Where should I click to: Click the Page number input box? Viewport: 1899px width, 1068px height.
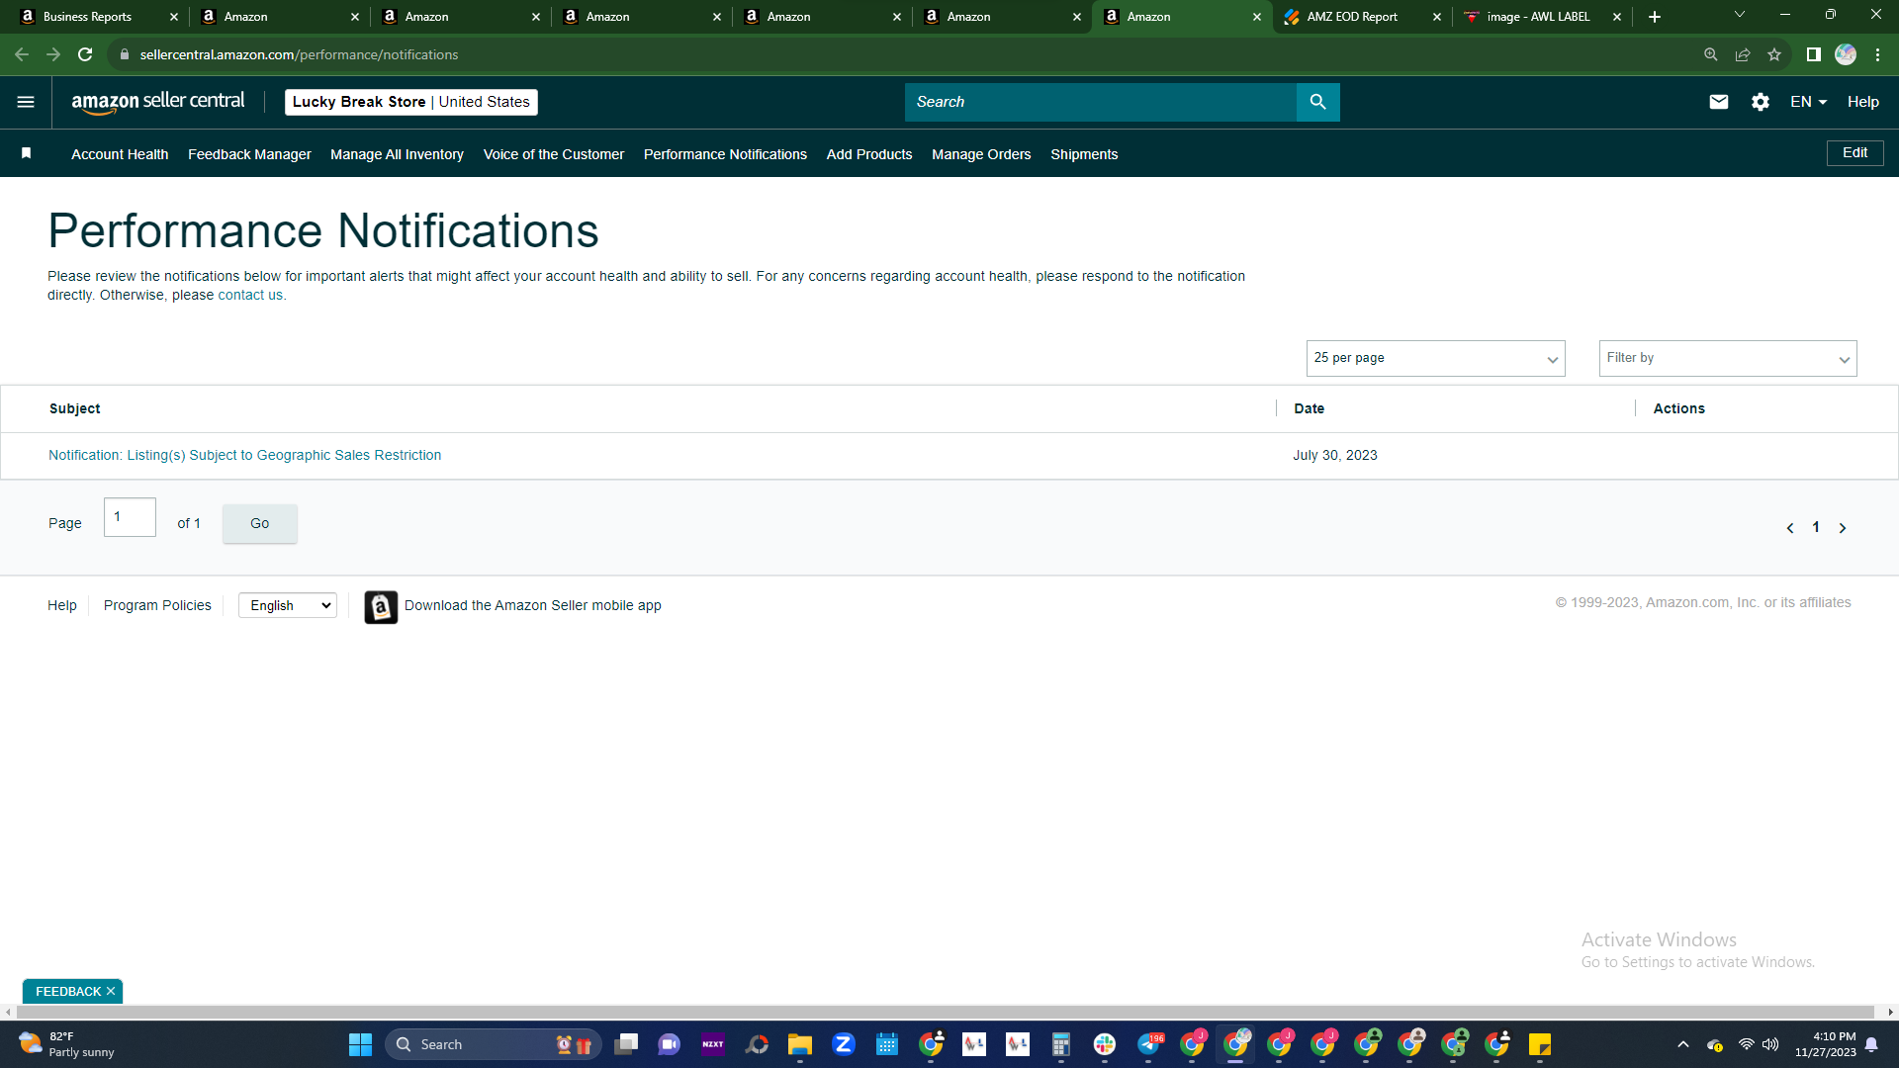pos(130,517)
